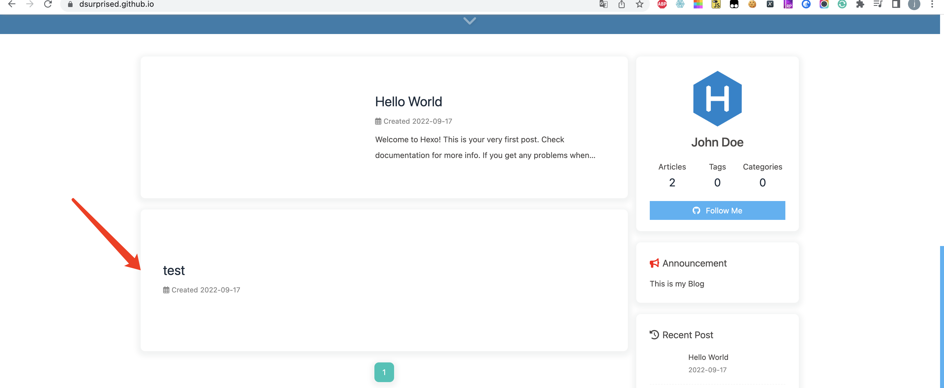Viewport: 944px width, 388px height.
Task: Click the Follow Me button
Action: [717, 210]
